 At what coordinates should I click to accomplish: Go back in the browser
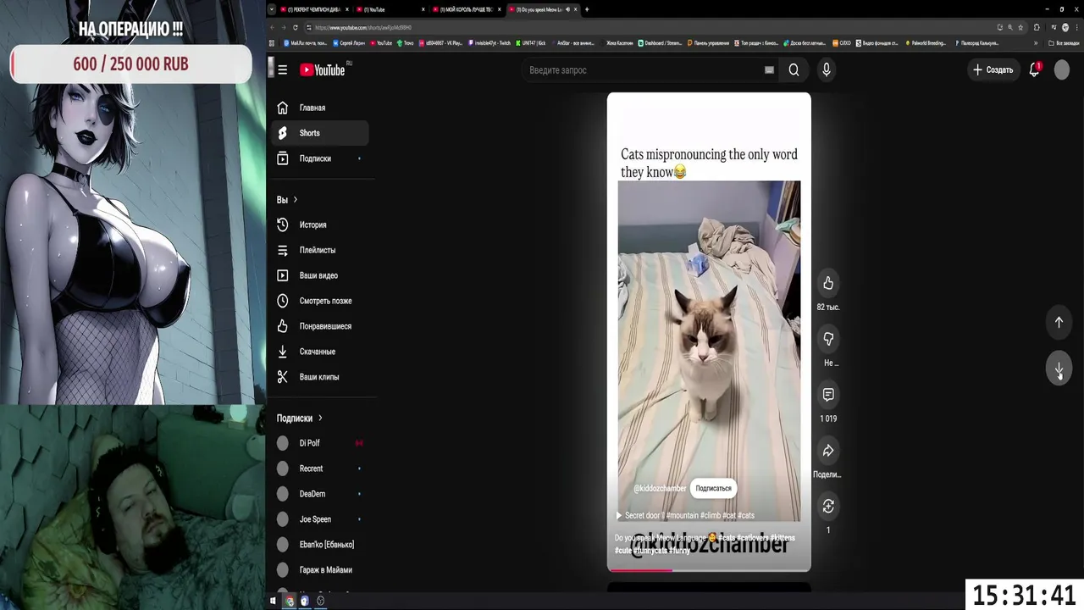273,27
